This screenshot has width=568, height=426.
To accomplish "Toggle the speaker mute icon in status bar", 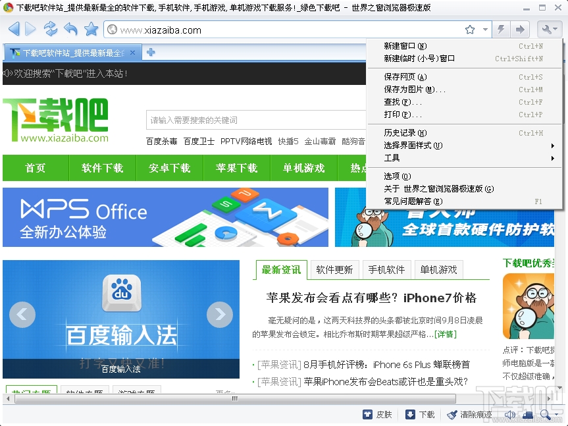I will pos(509,414).
